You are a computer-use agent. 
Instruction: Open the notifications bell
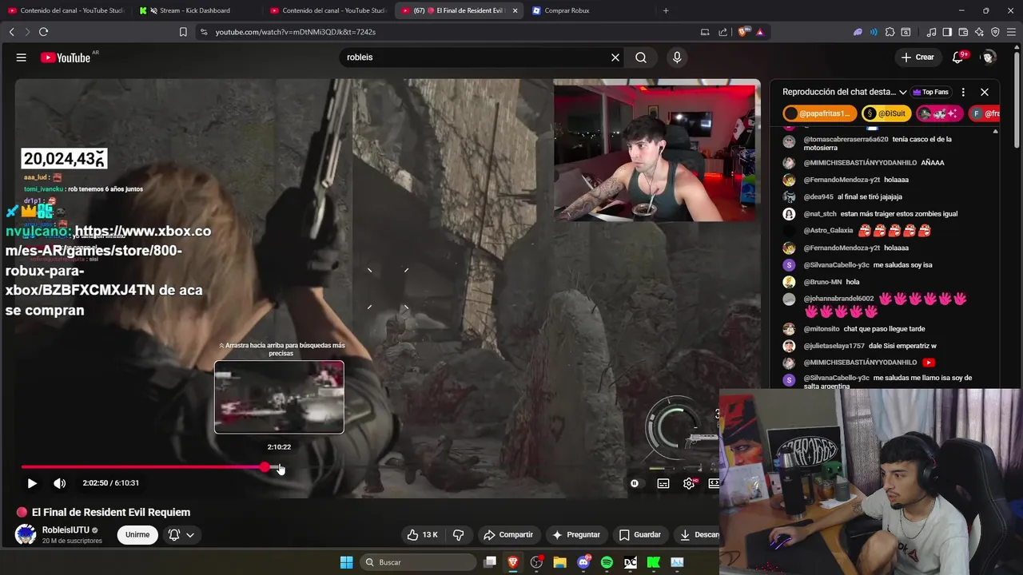(958, 57)
